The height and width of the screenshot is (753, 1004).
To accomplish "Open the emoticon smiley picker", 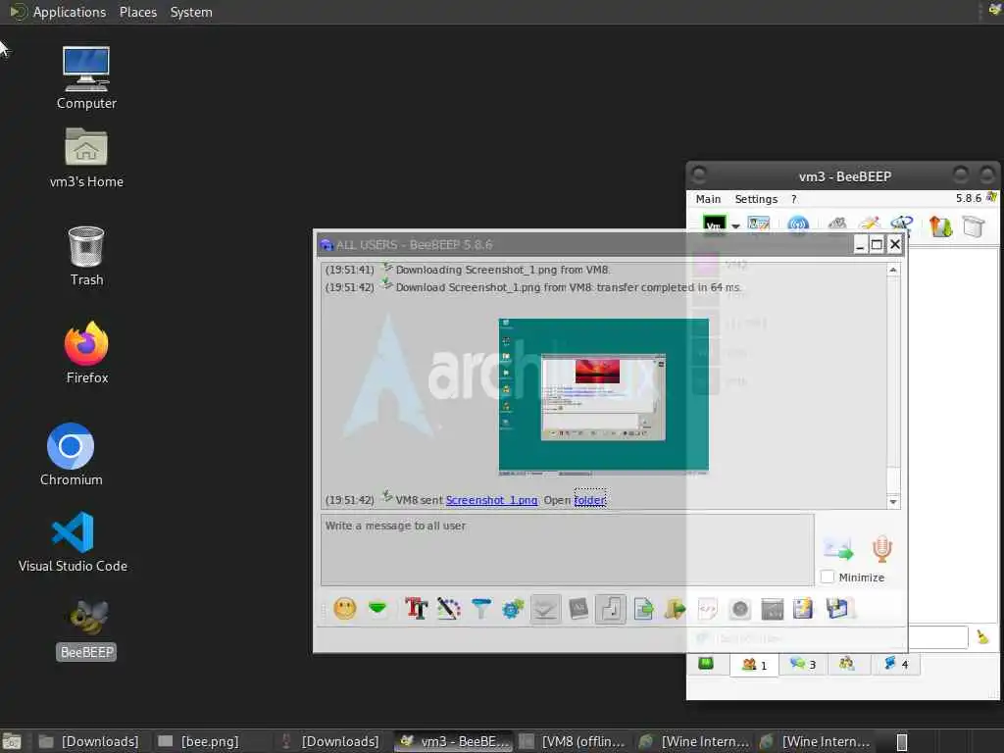I will coord(344,608).
